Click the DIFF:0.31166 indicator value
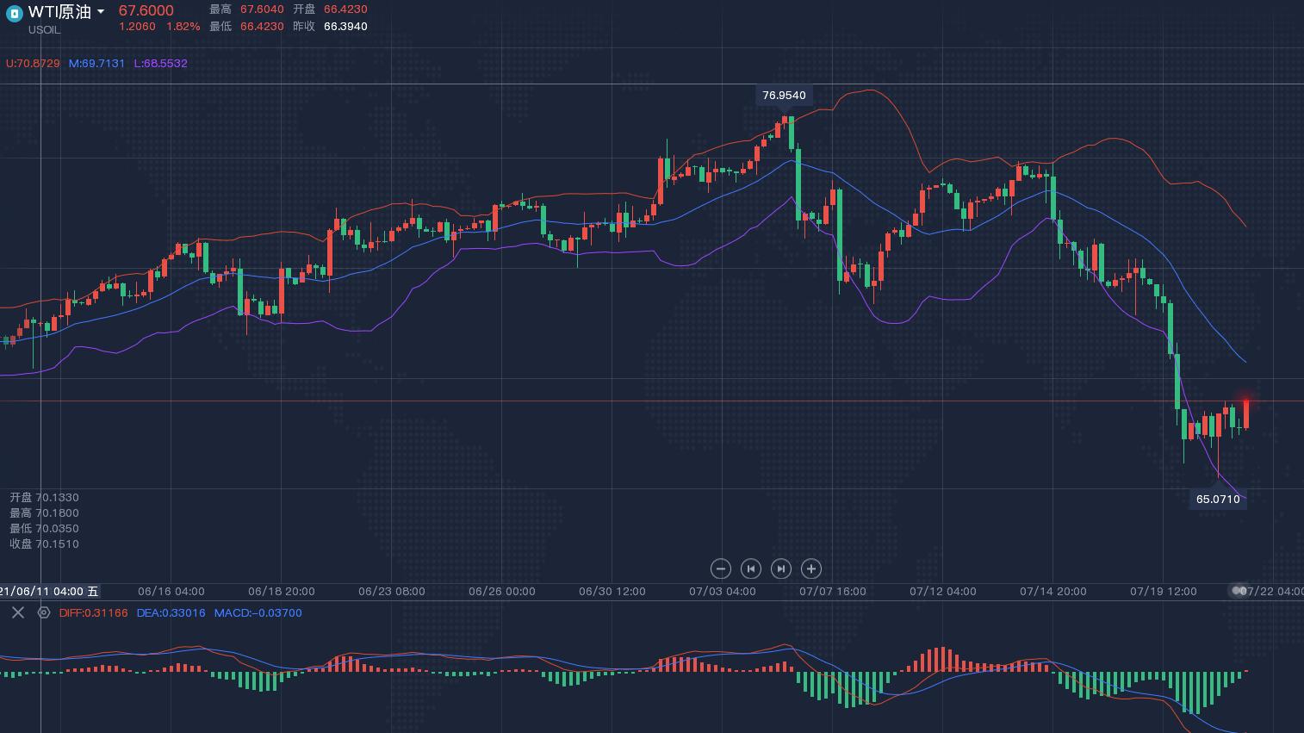Viewport: 1304px width, 733px height. (x=93, y=613)
